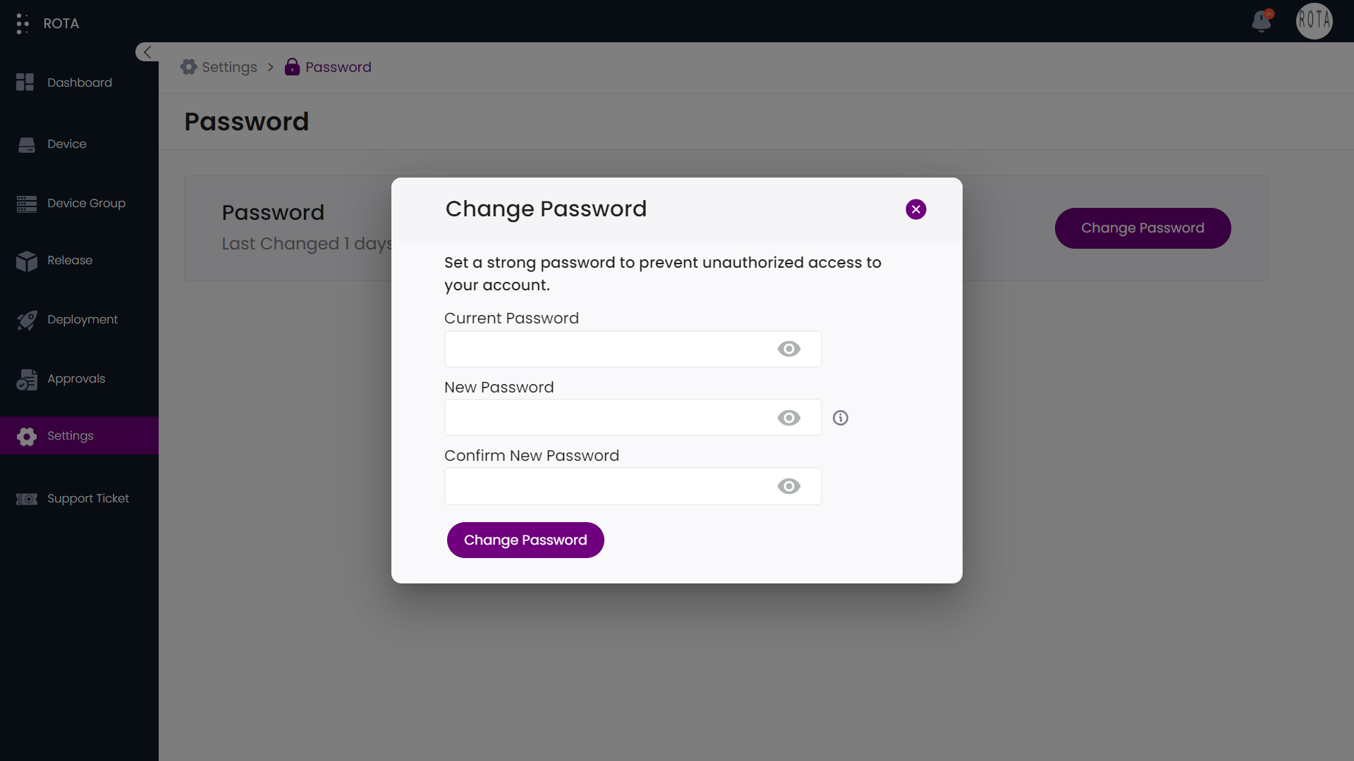Click the Change Password submit button

click(x=525, y=540)
